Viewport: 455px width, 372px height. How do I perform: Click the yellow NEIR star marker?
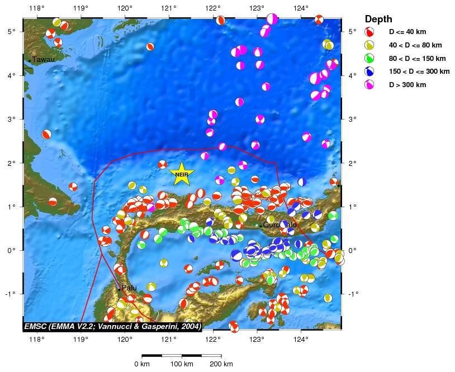[x=181, y=174]
